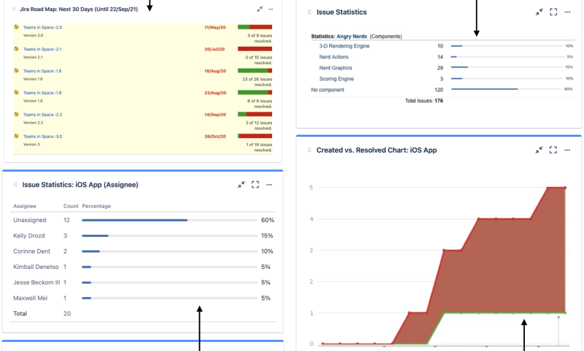Screen dimensions: 584x351
Task: Click the Nerd Graphics component link
Action: coord(336,68)
